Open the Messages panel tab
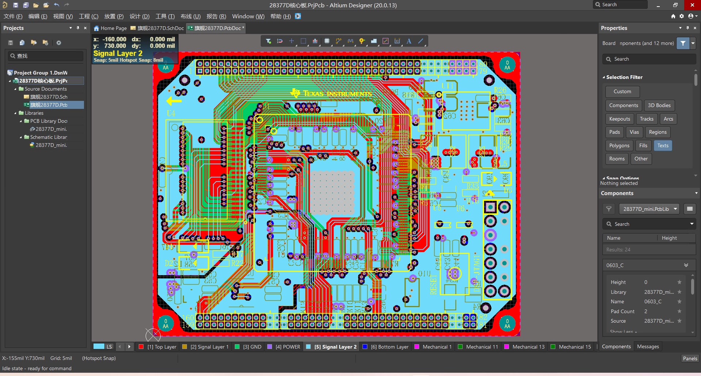Viewport: 701px width, 376px height. [648, 346]
